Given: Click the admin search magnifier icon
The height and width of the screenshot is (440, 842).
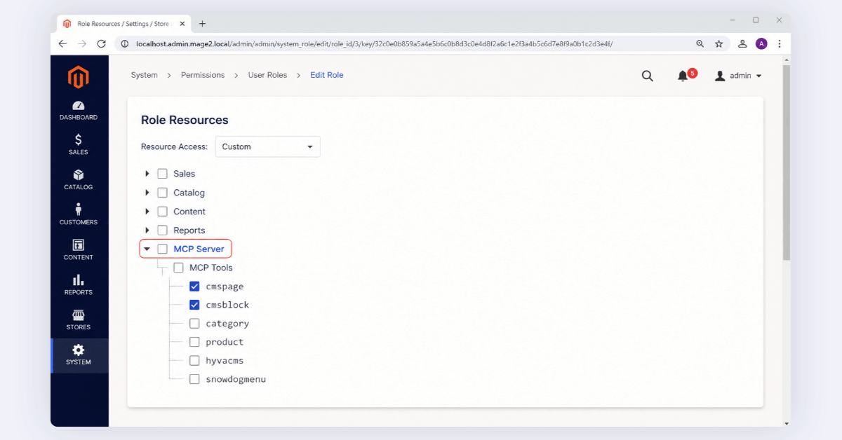Looking at the screenshot, I should [648, 76].
